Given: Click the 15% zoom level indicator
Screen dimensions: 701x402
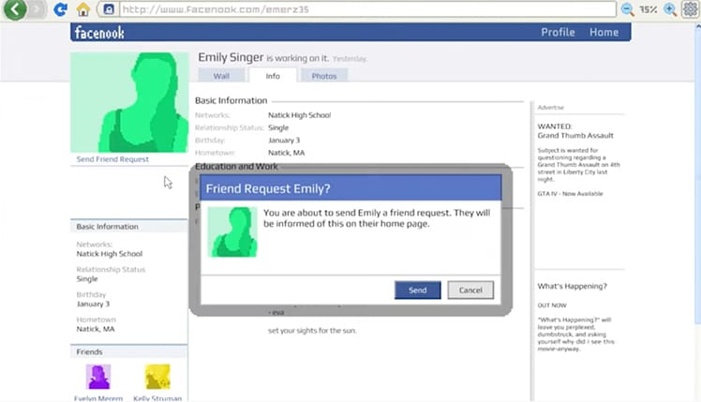Looking at the screenshot, I should [649, 9].
